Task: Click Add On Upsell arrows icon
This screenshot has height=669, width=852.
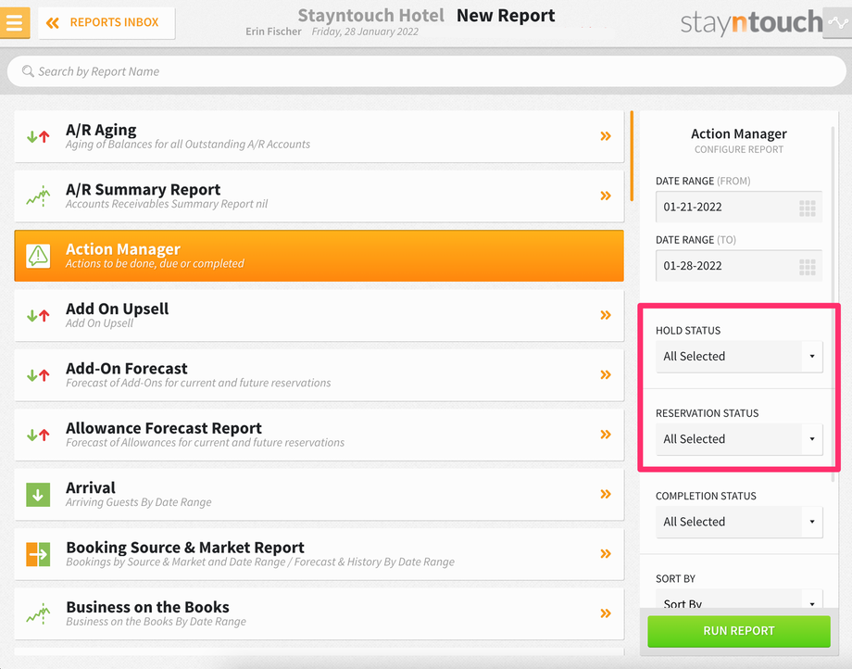Action: (38, 315)
